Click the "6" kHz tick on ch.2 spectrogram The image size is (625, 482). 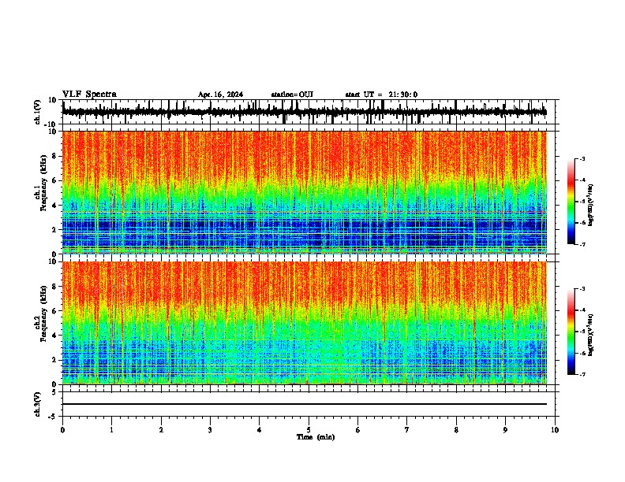pos(54,310)
